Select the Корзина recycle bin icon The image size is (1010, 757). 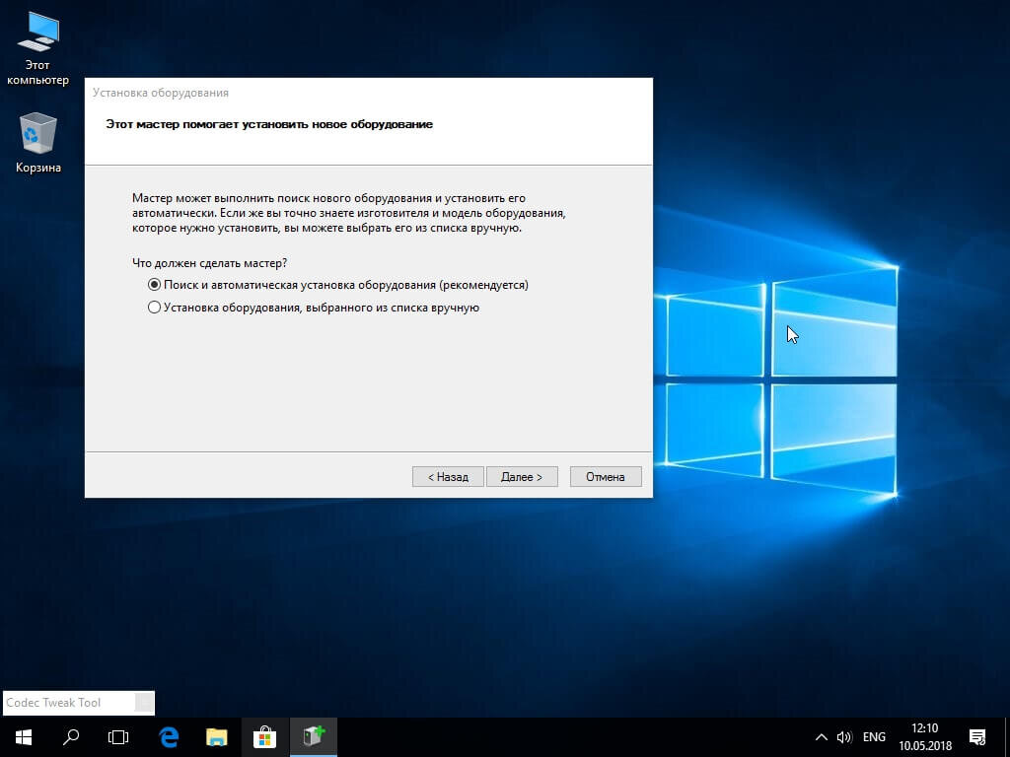click(38, 143)
